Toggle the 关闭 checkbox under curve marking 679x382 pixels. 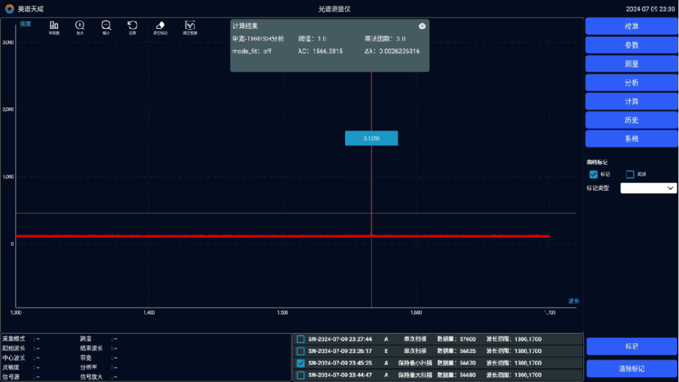pyautogui.click(x=630, y=174)
